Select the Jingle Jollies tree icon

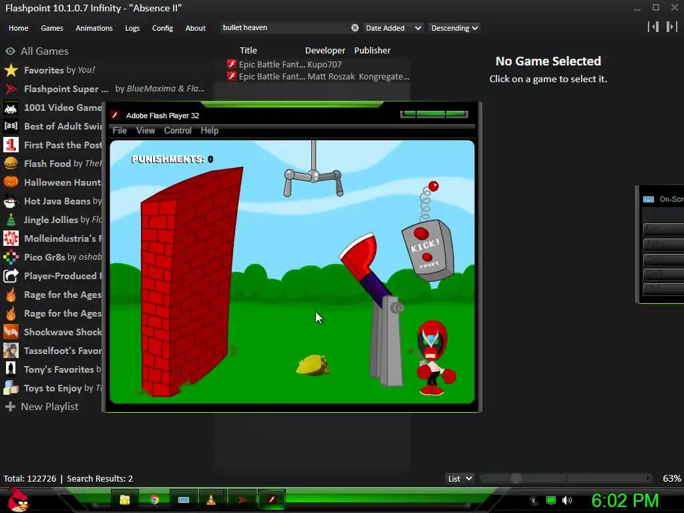coord(11,220)
